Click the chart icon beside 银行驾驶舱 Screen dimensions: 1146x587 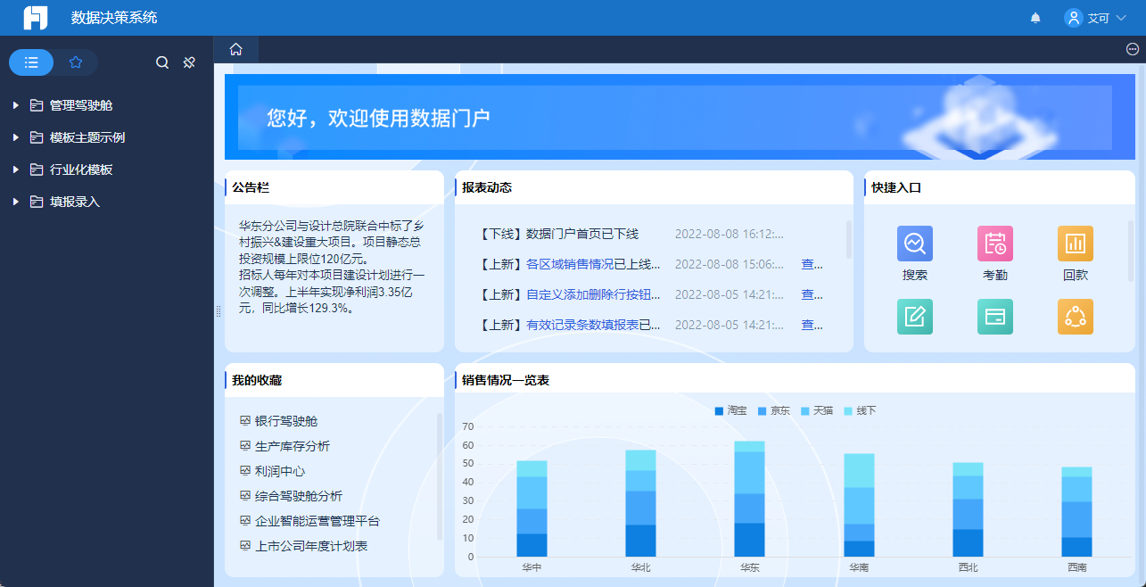click(x=245, y=421)
